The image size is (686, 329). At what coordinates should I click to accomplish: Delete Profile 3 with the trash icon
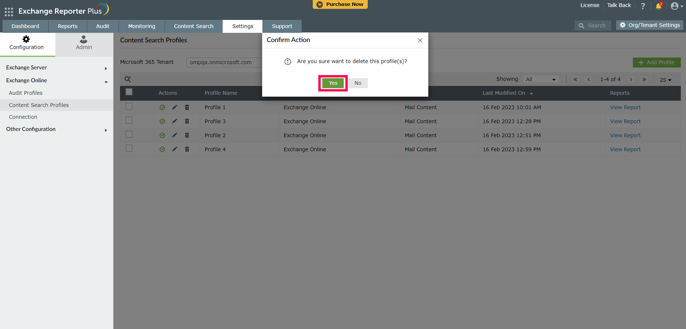click(x=187, y=121)
